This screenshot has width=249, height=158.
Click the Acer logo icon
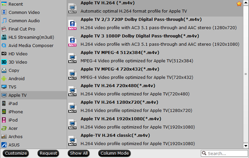4,128
